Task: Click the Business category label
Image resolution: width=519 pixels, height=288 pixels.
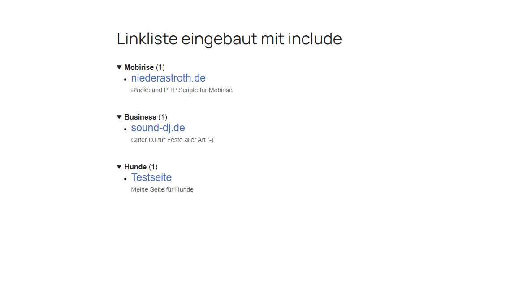Action: 140,117
